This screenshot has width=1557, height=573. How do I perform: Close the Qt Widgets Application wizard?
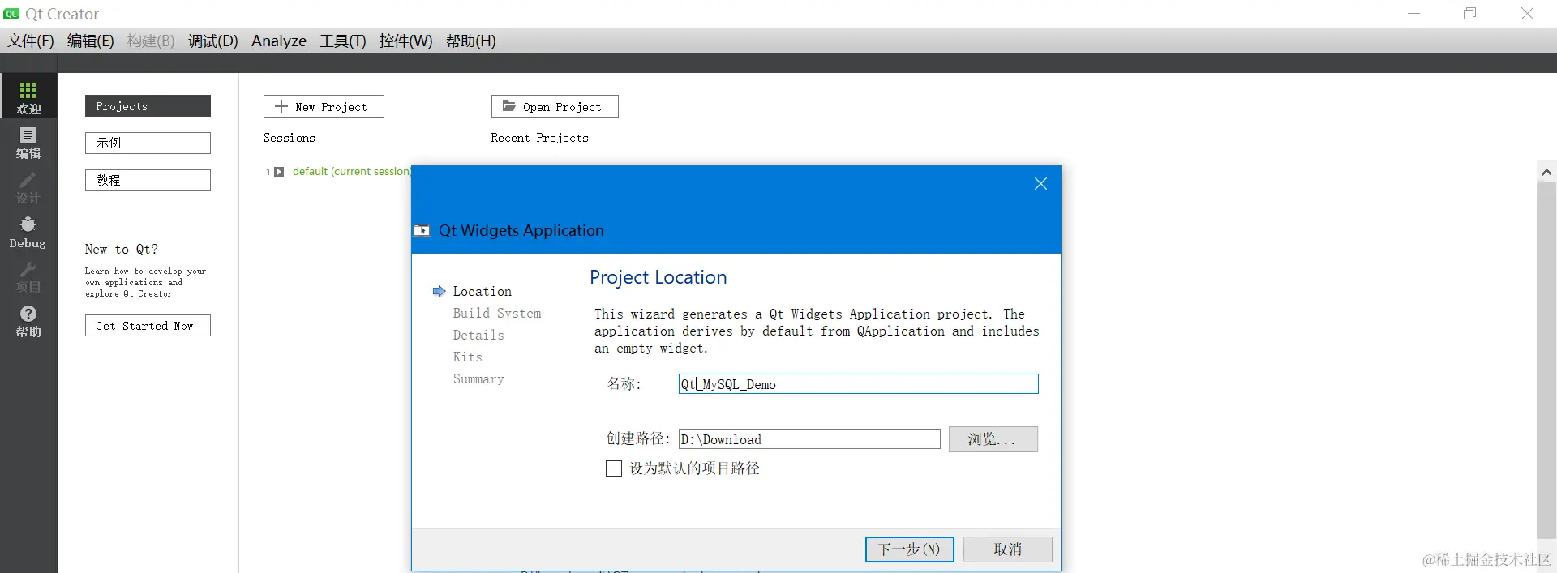click(x=1040, y=184)
